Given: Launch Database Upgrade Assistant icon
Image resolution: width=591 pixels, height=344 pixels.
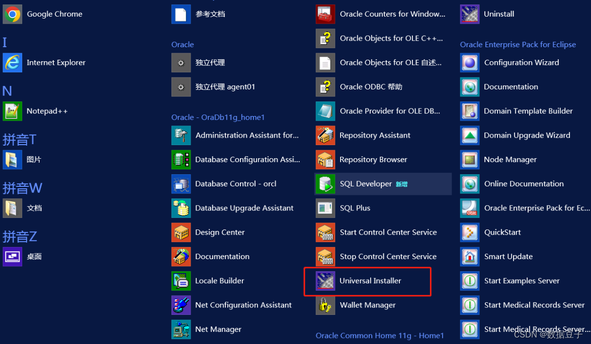Looking at the screenshot, I should [x=181, y=208].
